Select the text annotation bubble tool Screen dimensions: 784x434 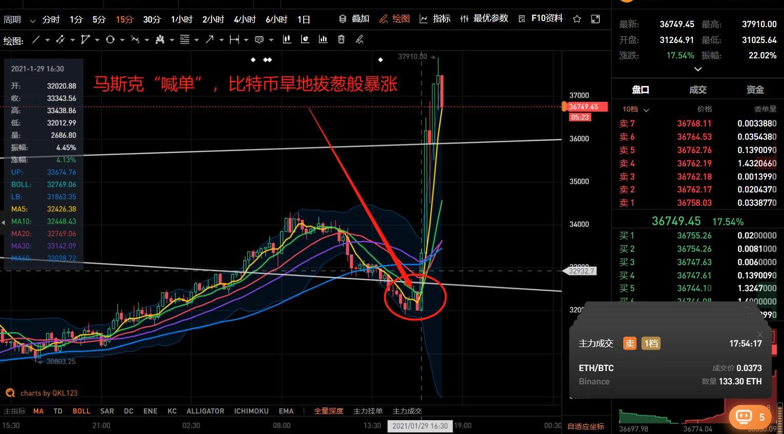(x=259, y=39)
